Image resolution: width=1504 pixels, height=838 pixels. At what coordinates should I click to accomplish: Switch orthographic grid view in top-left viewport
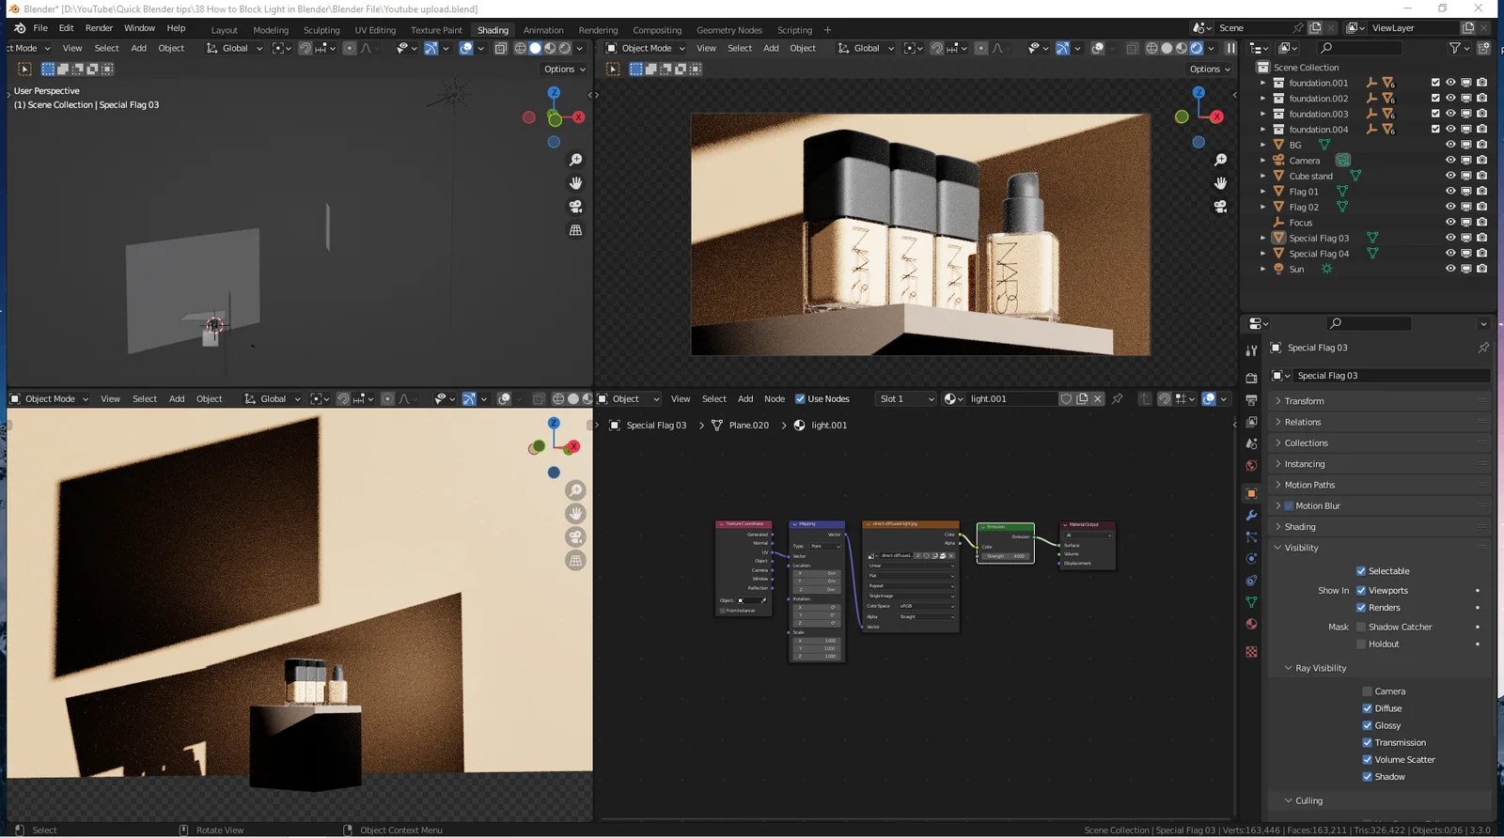pyautogui.click(x=576, y=230)
